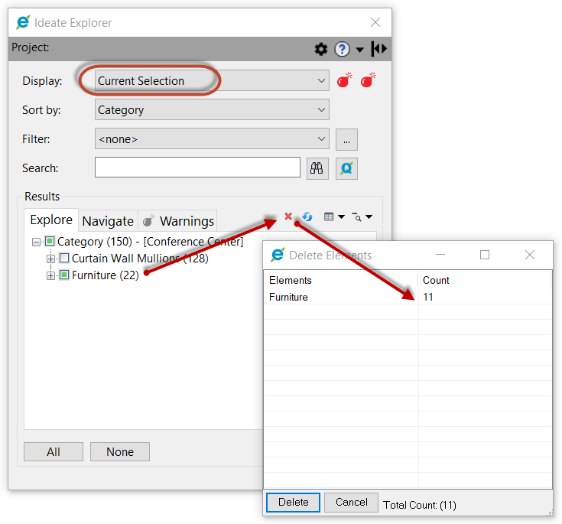Viewport: 562px width, 524px height.
Task: Click the All button
Action: 54,452
